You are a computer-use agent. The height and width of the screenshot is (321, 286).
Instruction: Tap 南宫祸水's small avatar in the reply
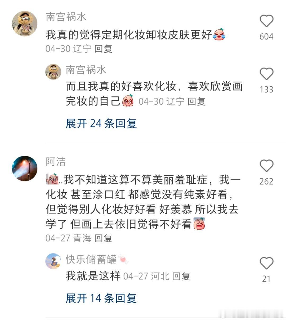pyautogui.click(x=53, y=72)
